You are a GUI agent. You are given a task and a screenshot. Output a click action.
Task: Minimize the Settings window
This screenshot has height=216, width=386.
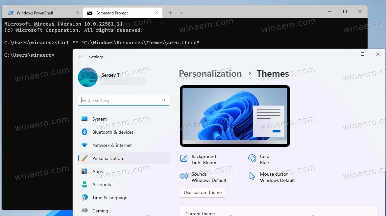pyautogui.click(x=347, y=54)
